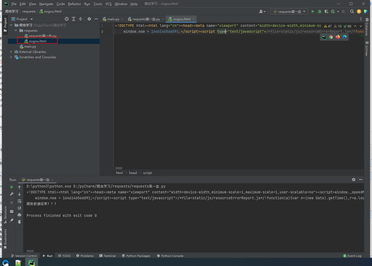The height and width of the screenshot is (266, 372).
Task: Toggle the Database tool window side tab
Action: pos(367,27)
